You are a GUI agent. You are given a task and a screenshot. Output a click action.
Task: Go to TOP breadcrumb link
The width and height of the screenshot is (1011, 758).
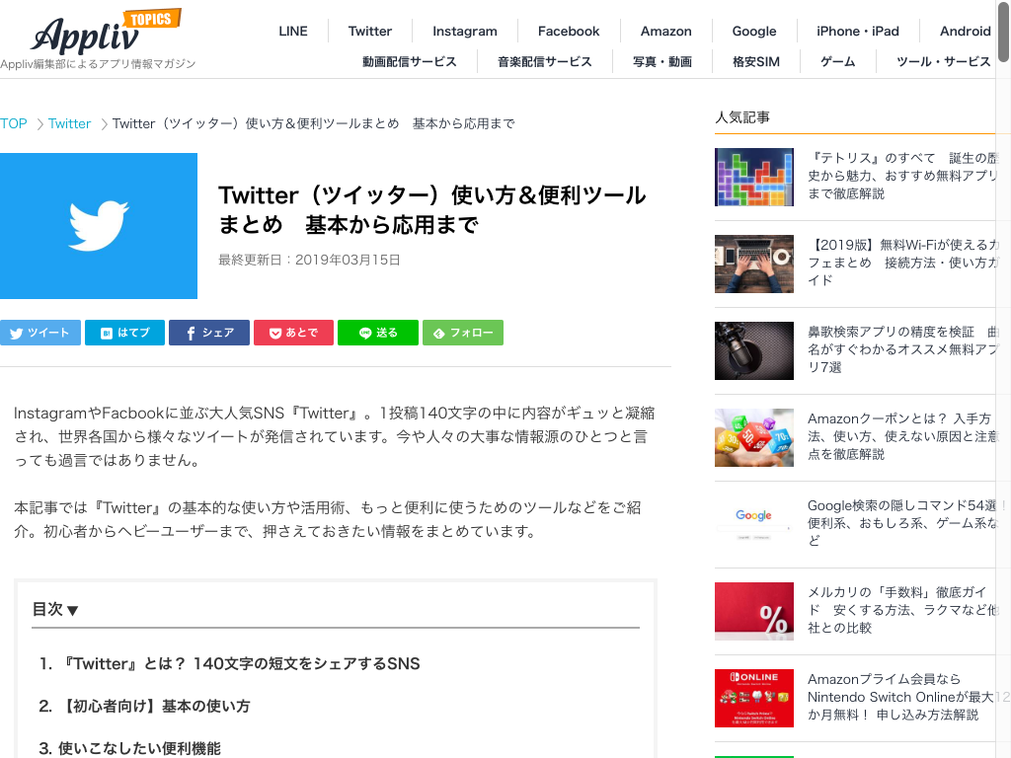14,123
